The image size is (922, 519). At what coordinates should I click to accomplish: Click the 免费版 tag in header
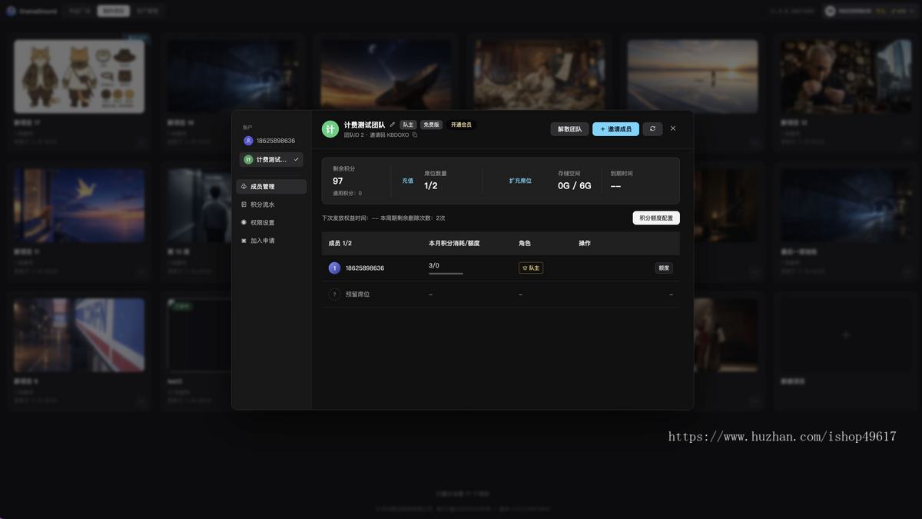(431, 125)
